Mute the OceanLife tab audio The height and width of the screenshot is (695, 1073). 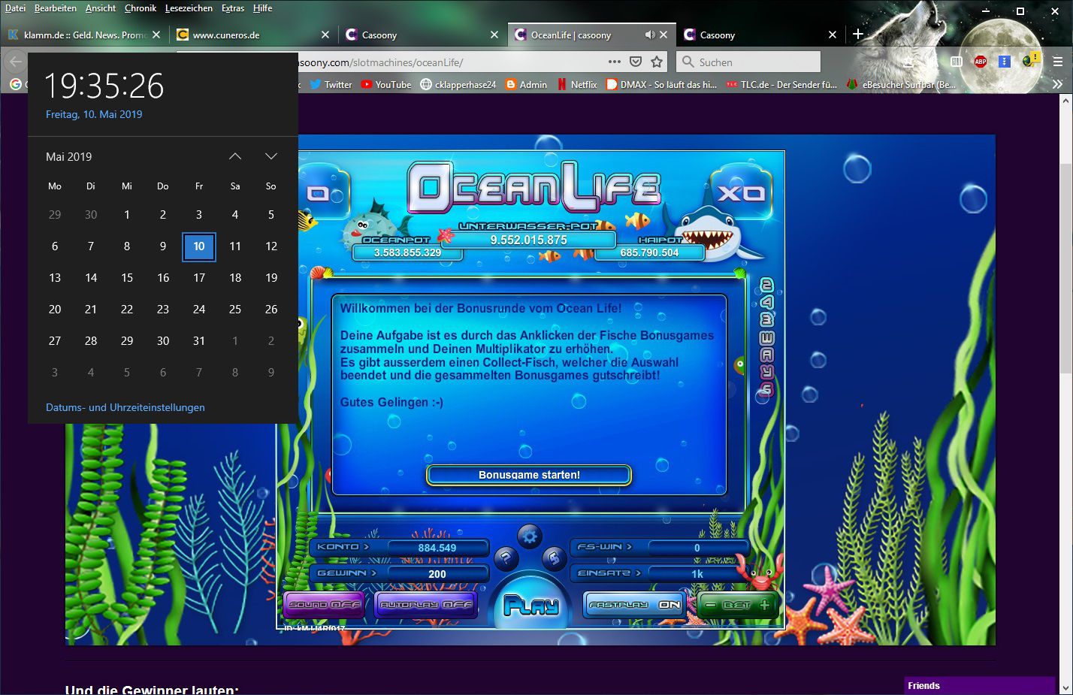(650, 35)
